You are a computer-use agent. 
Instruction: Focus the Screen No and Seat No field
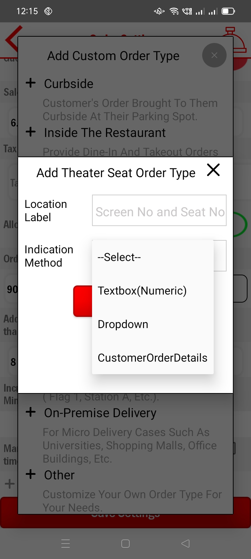159,211
